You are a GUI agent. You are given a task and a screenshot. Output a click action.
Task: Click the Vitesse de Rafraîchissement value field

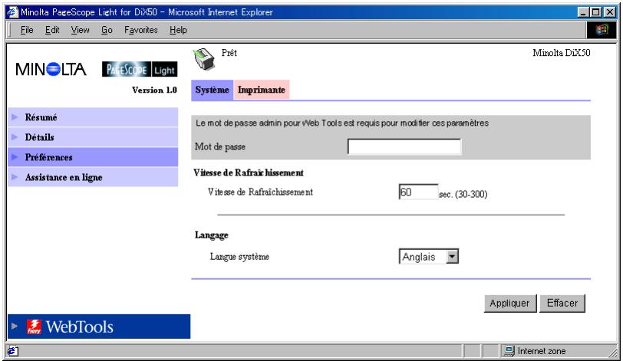pos(418,192)
